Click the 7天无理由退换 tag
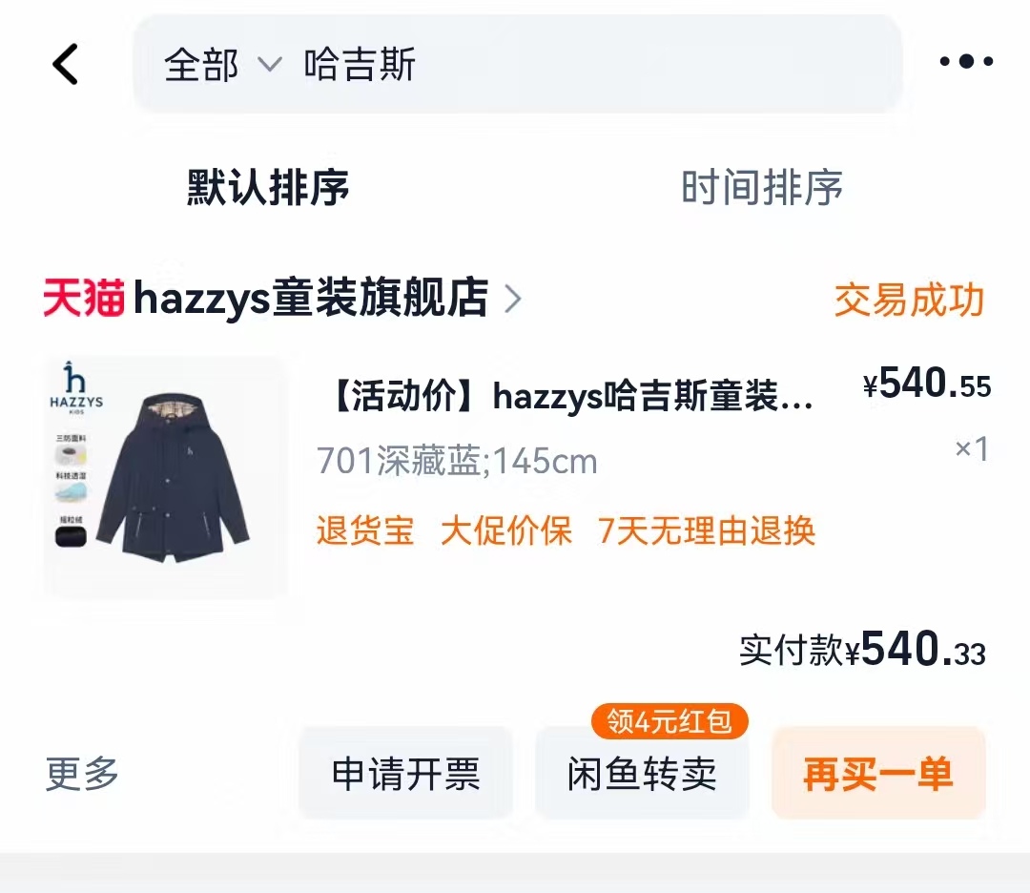 coord(706,530)
